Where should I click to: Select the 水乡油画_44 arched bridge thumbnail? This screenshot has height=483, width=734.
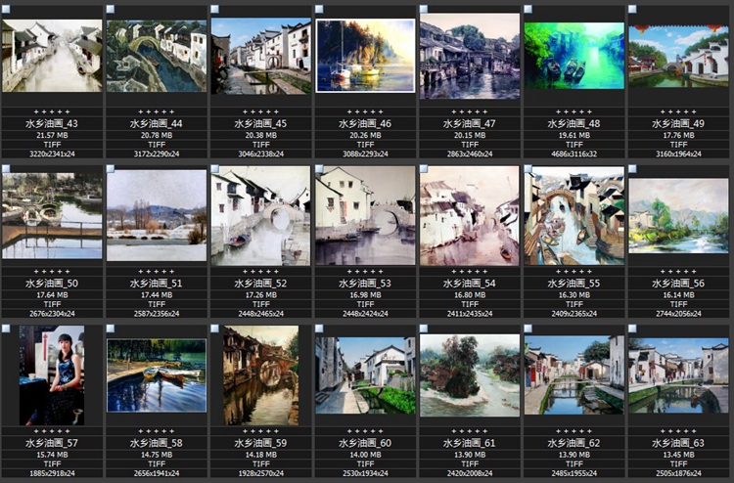[x=157, y=56]
